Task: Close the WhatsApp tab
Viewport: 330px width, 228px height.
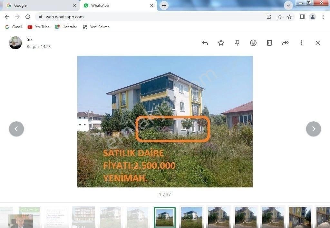Action: (152, 5)
